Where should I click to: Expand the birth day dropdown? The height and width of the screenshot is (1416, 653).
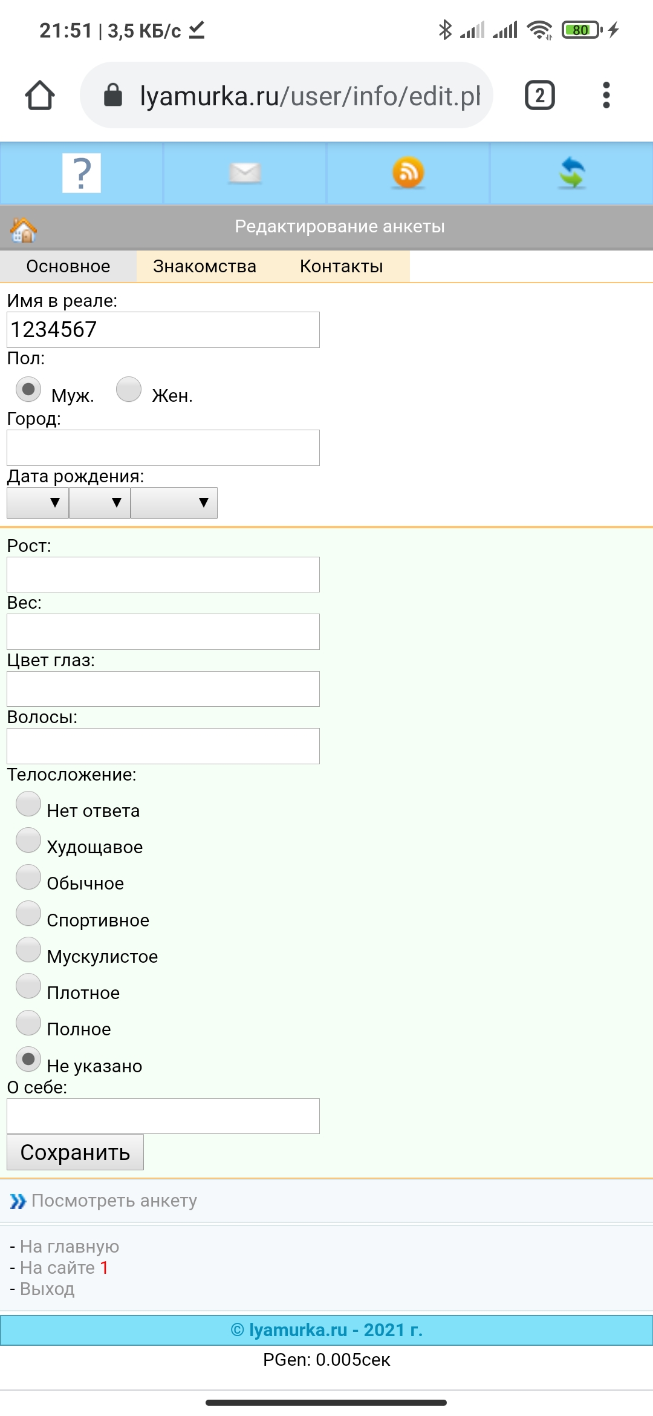point(37,503)
